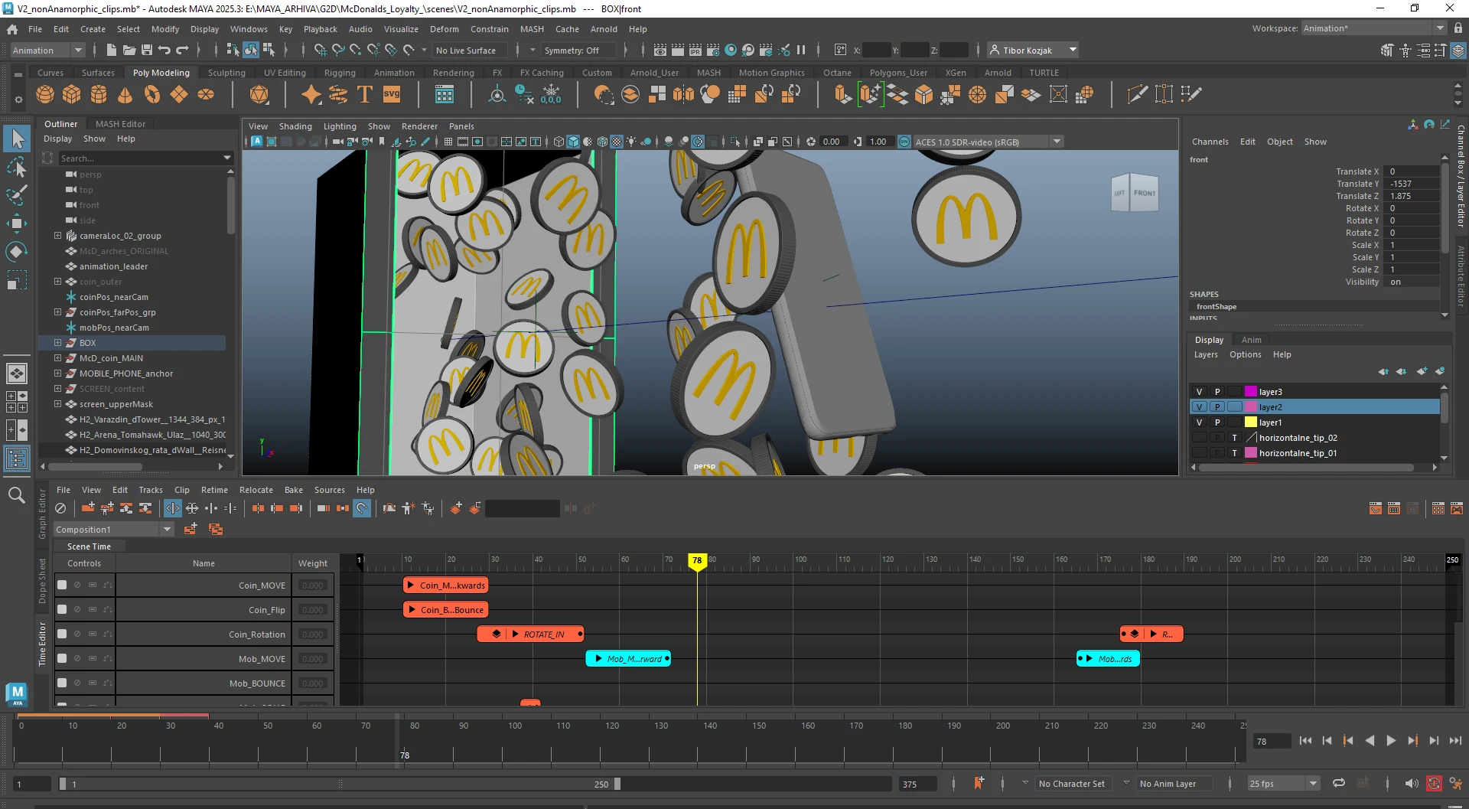Image resolution: width=1469 pixels, height=809 pixels.
Task: Toggle Coin_Rotation track checkbox
Action: 62,634
